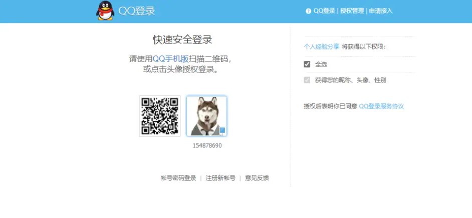Click the QQ手机版 link
The image size is (472, 218).
click(171, 58)
